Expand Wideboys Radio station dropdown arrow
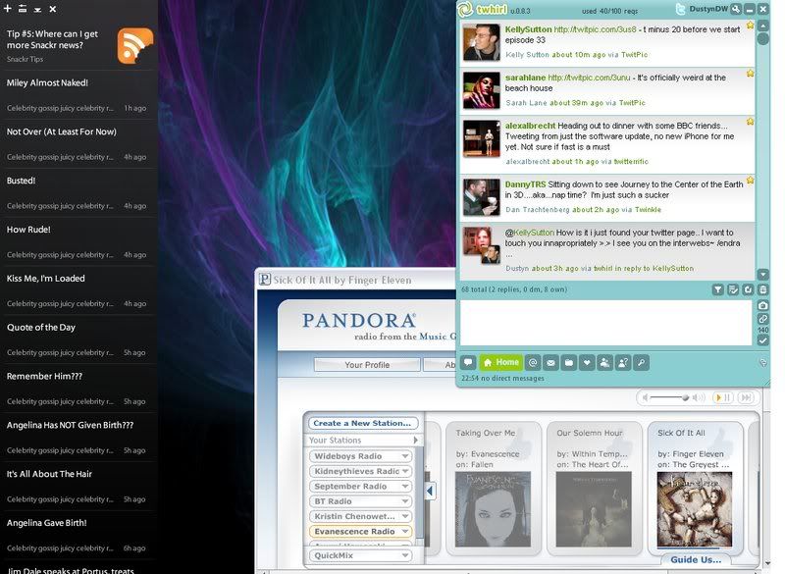 pos(405,456)
